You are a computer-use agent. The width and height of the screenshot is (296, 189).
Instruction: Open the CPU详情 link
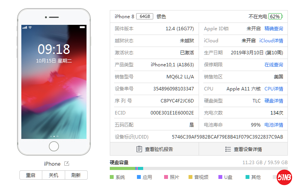click(x=273, y=89)
